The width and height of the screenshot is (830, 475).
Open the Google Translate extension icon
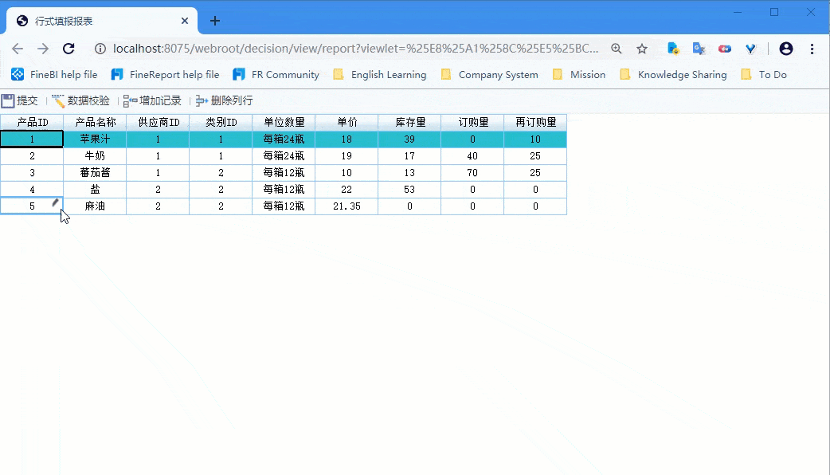click(x=699, y=48)
